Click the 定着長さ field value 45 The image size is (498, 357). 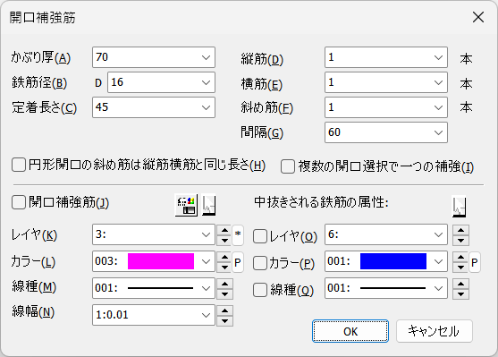(x=102, y=107)
